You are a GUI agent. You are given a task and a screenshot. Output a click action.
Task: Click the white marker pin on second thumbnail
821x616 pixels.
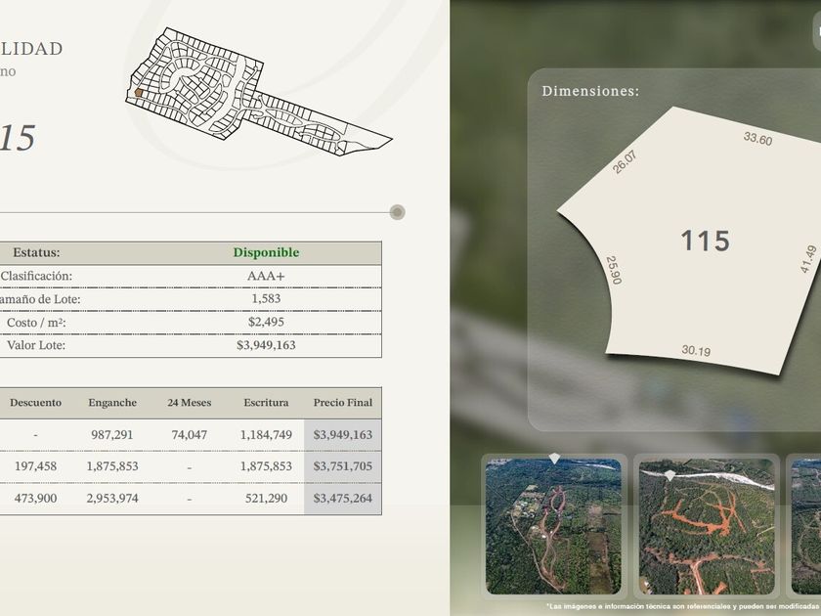(670, 475)
